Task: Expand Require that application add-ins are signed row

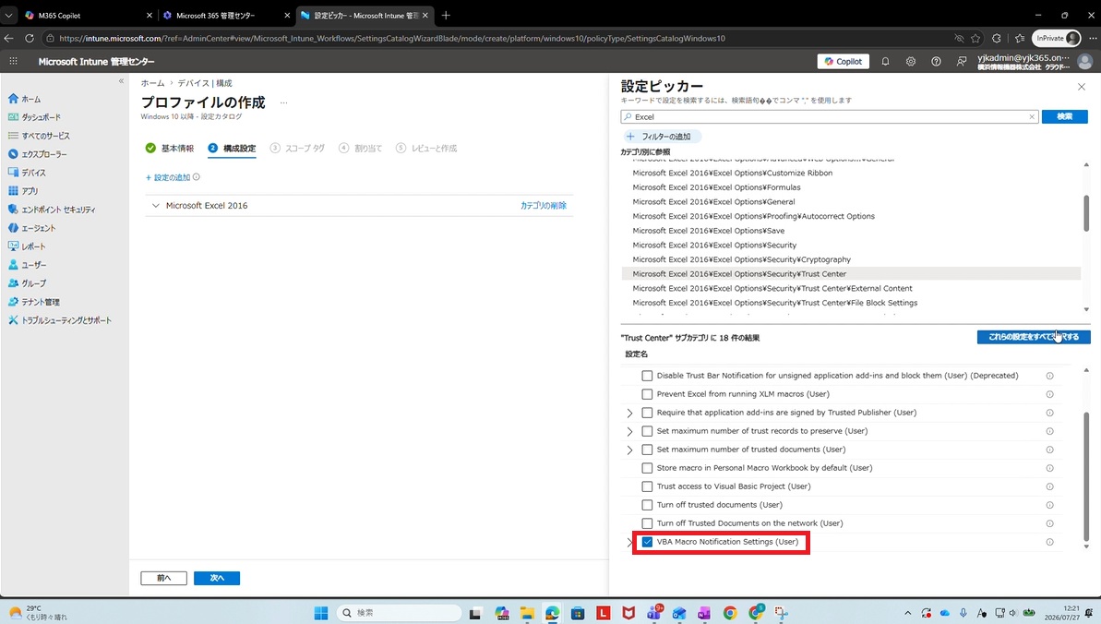Action: coord(629,414)
